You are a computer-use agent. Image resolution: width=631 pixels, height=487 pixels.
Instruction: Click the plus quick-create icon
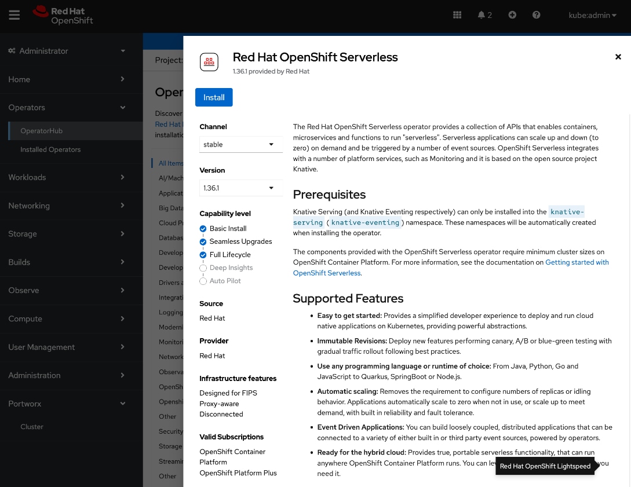pyautogui.click(x=512, y=14)
